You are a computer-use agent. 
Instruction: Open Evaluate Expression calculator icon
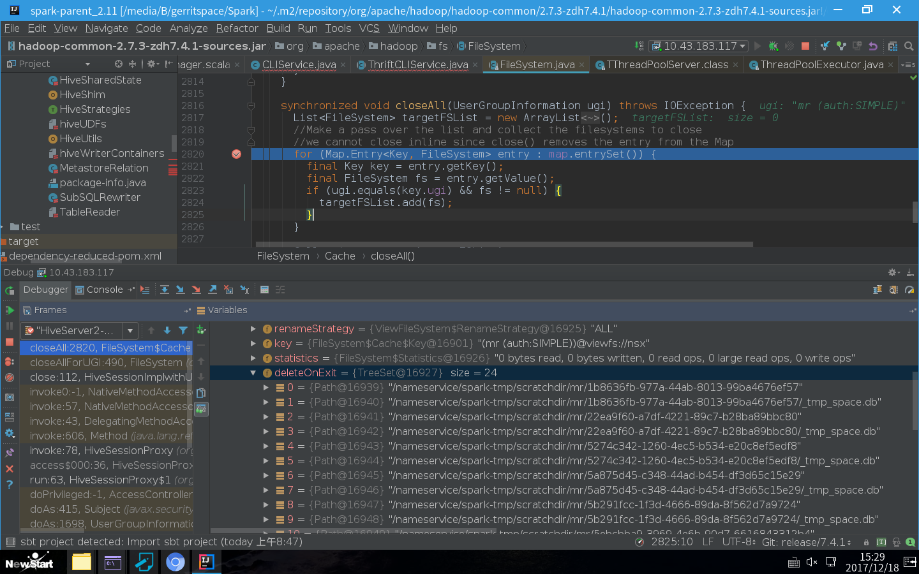[x=264, y=290]
